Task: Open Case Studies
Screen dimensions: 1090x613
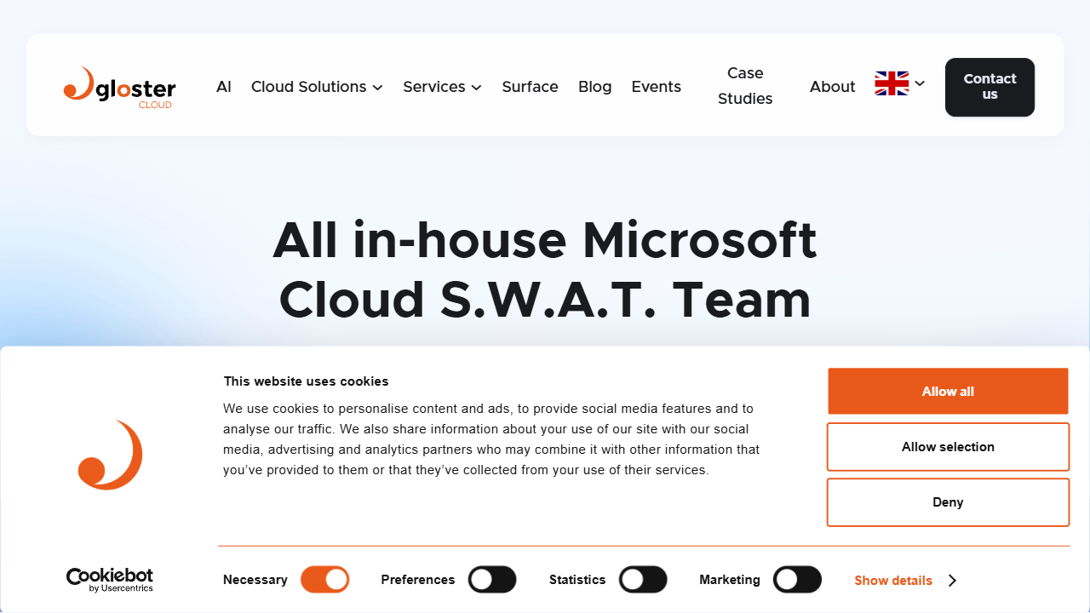Action: click(x=745, y=86)
